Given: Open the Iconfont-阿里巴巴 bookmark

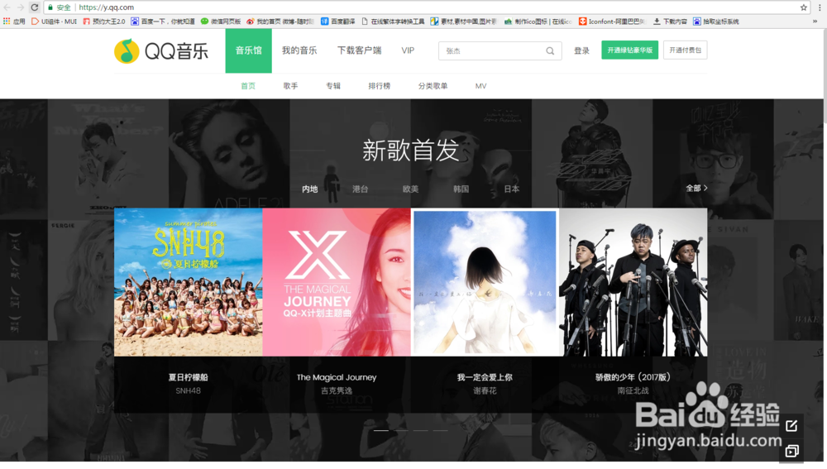Looking at the screenshot, I should [x=612, y=22].
